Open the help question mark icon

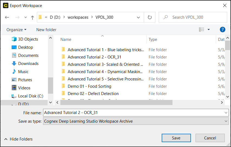(x=223, y=30)
